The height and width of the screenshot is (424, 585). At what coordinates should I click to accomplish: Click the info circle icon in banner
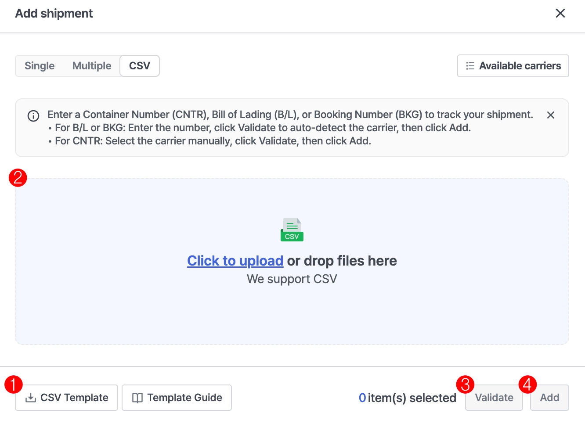33,116
